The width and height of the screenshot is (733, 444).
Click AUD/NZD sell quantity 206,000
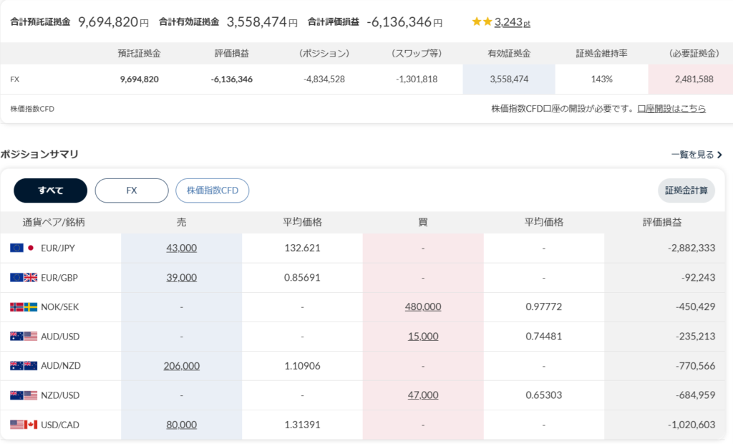point(181,365)
